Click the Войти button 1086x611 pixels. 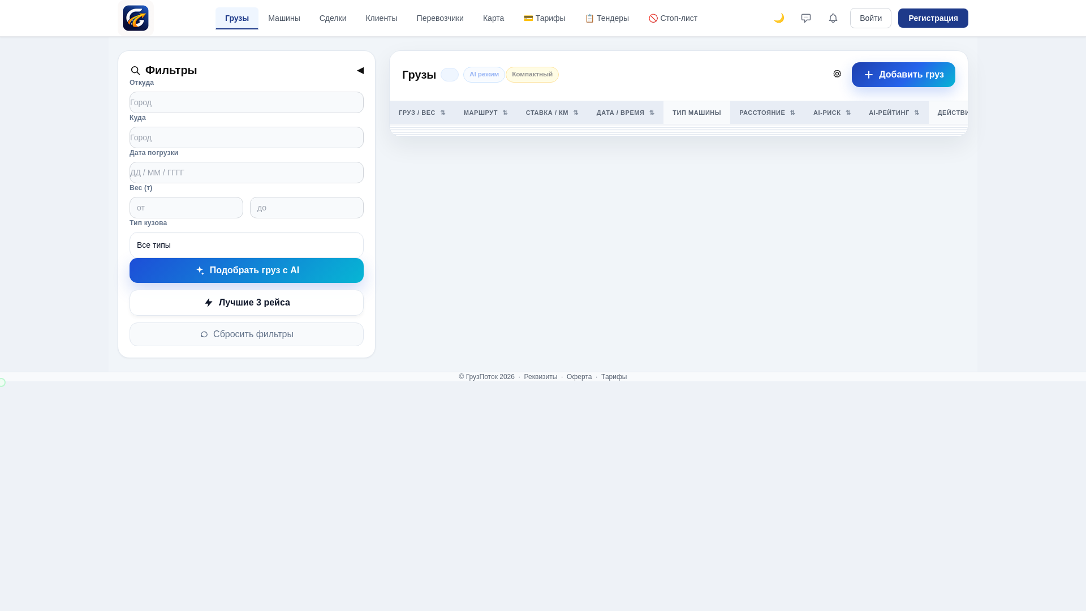(x=870, y=18)
